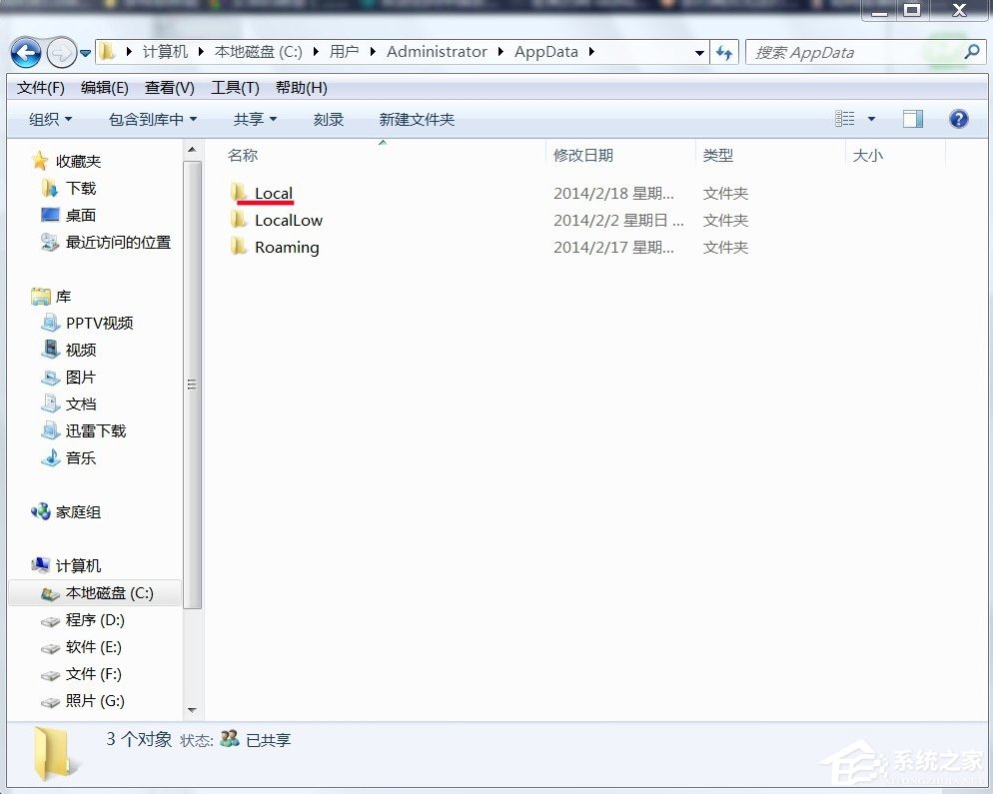The image size is (993, 794).
Task: Open the 工具 menu
Action: pos(234,87)
